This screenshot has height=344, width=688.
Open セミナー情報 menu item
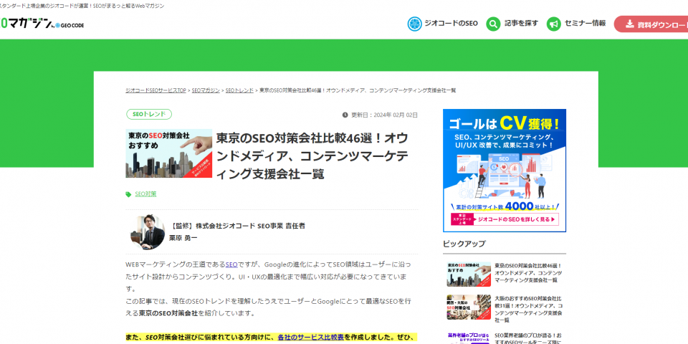coord(576,24)
